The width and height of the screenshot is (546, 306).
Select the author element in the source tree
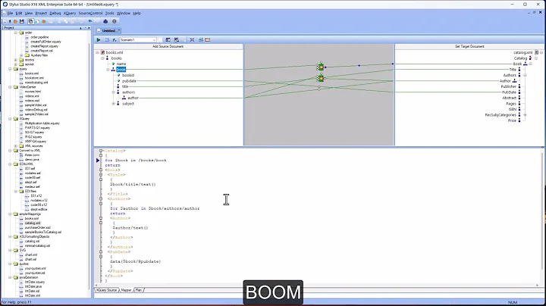tap(133, 98)
